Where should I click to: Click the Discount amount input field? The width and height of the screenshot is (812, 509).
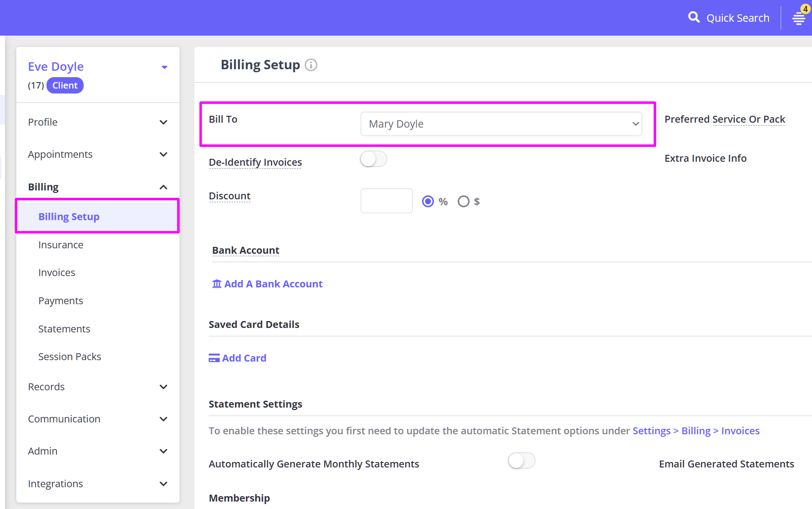[386, 201]
